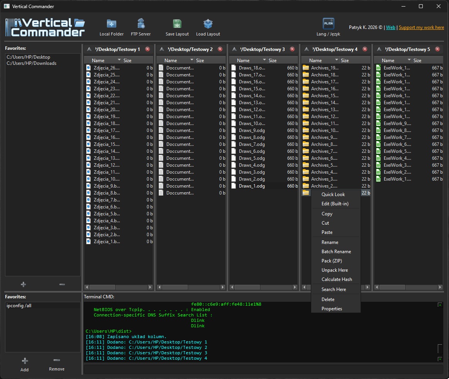449x379 pixels.
Task: Open Name column dropdown in Testowy 3
Action: [264, 60]
